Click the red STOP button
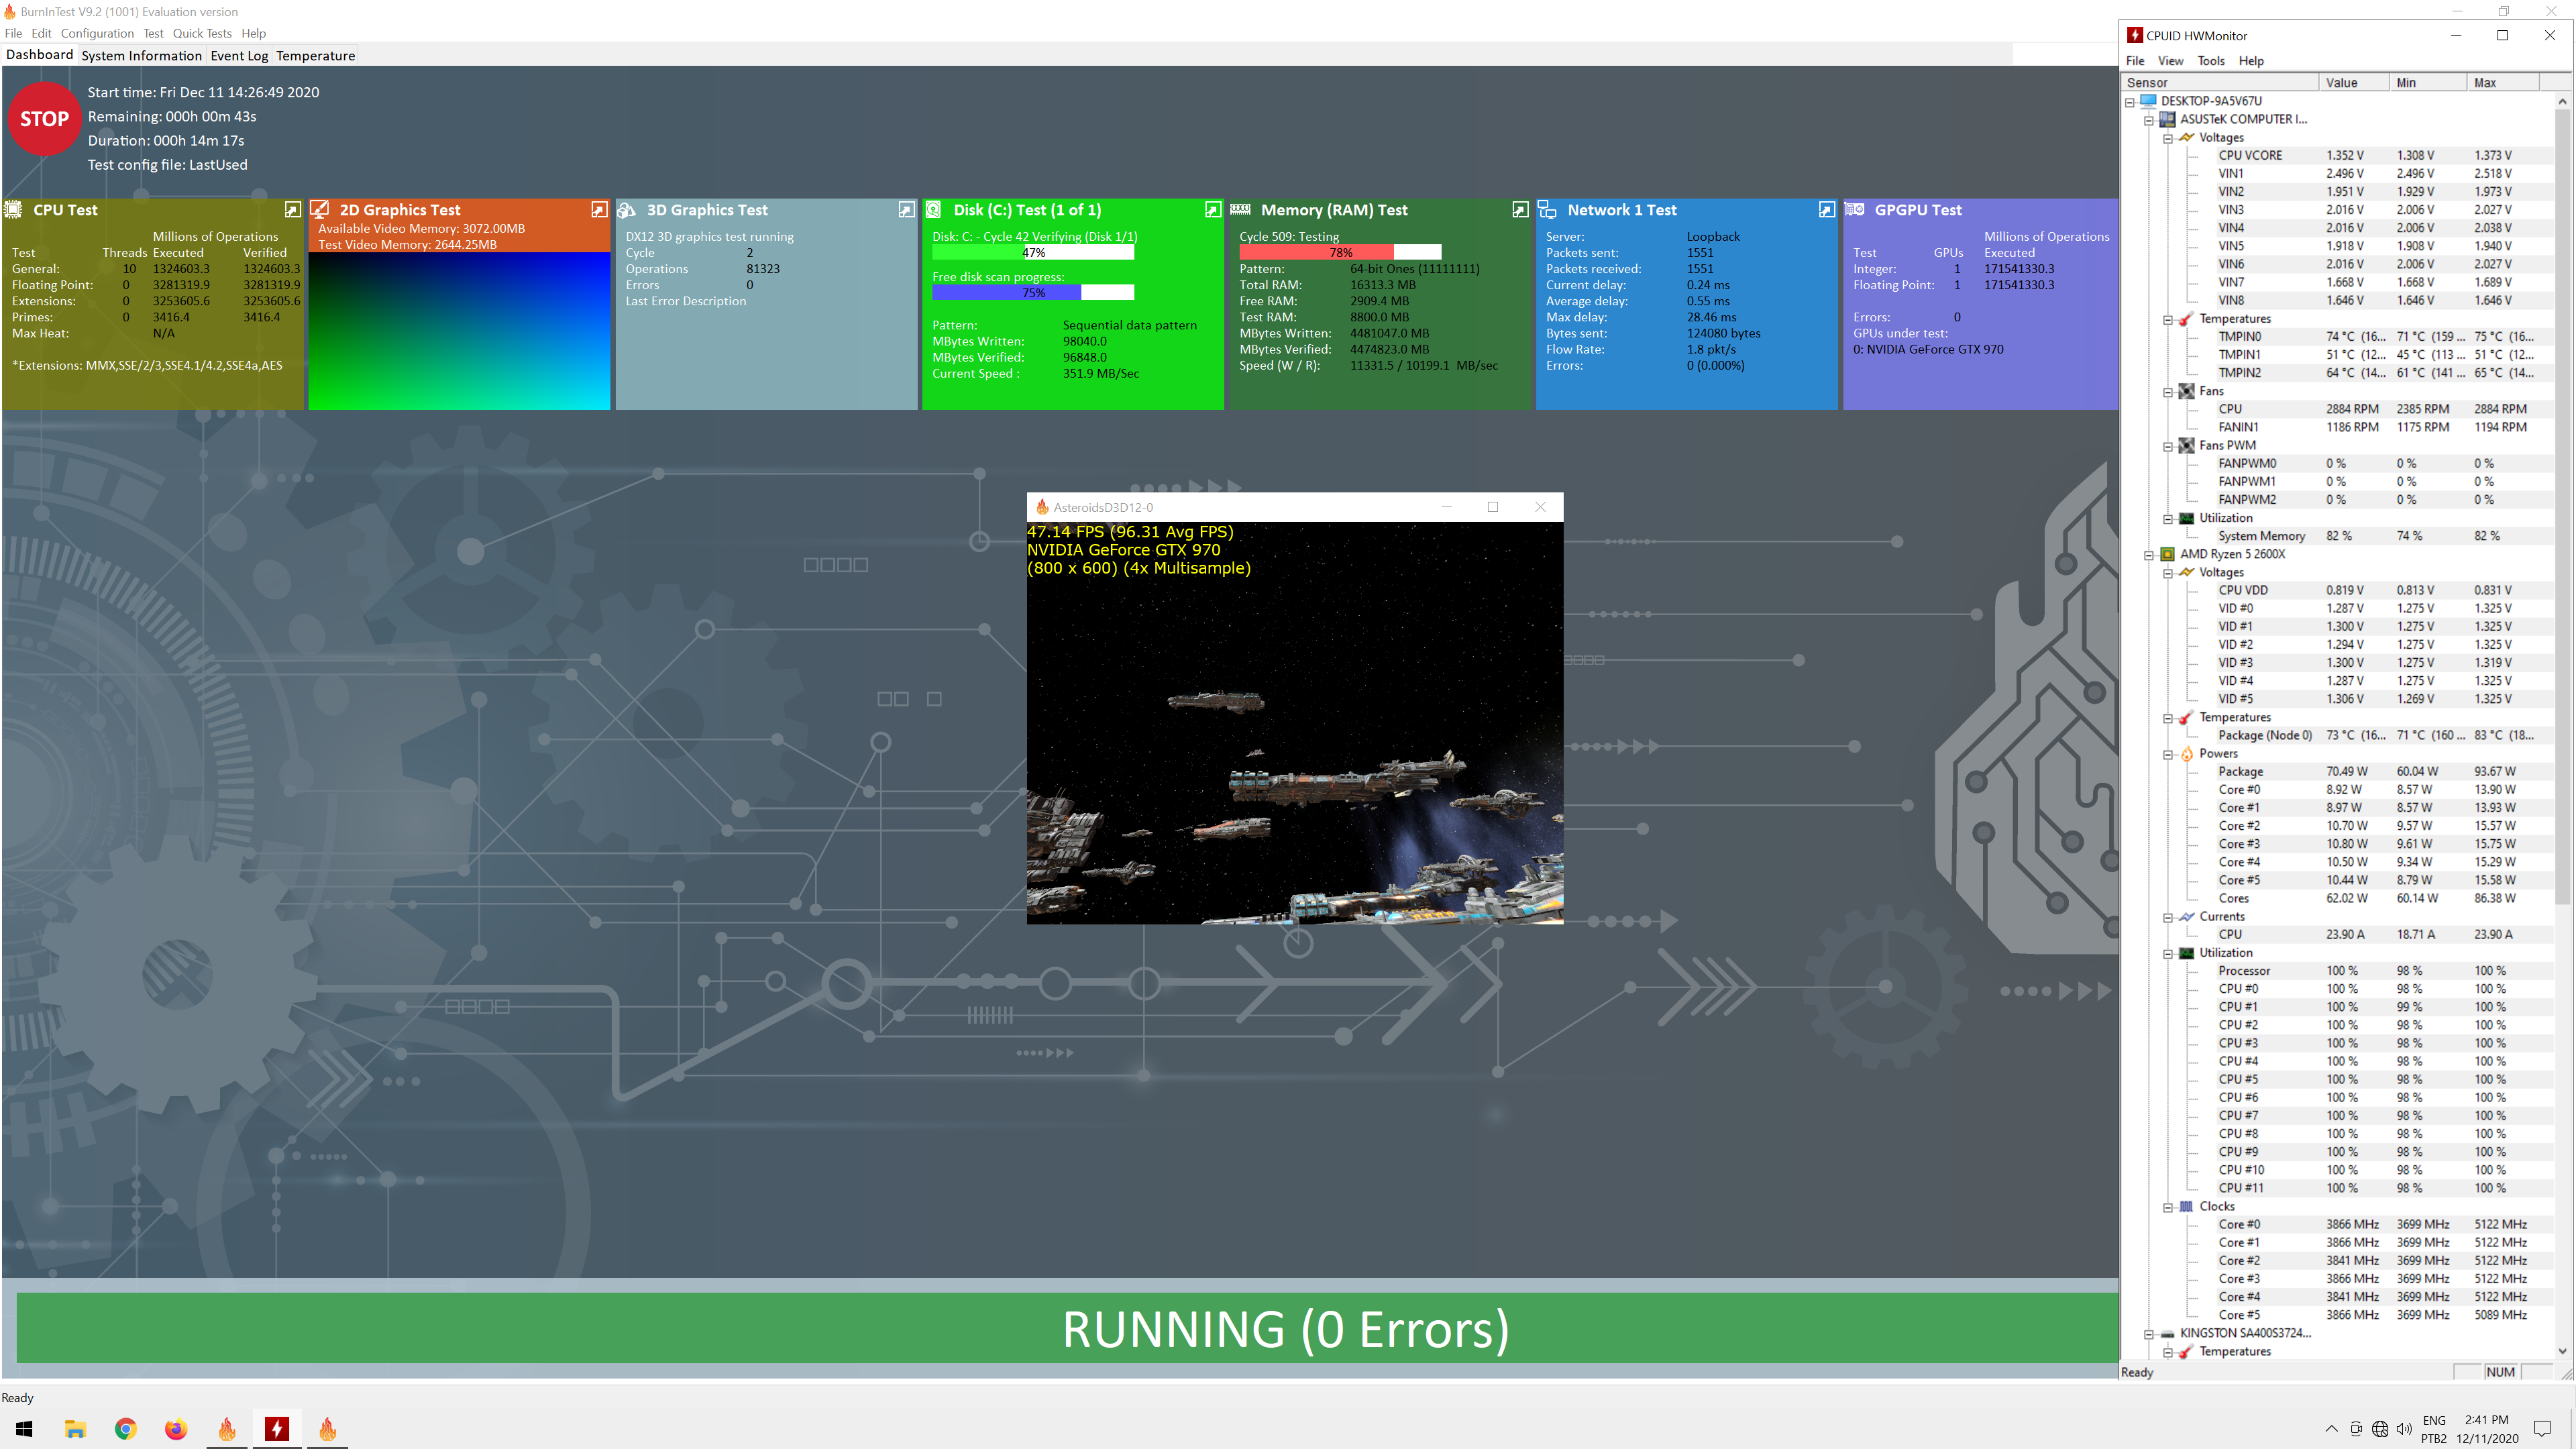The width and height of the screenshot is (2576, 1449). tap(44, 119)
